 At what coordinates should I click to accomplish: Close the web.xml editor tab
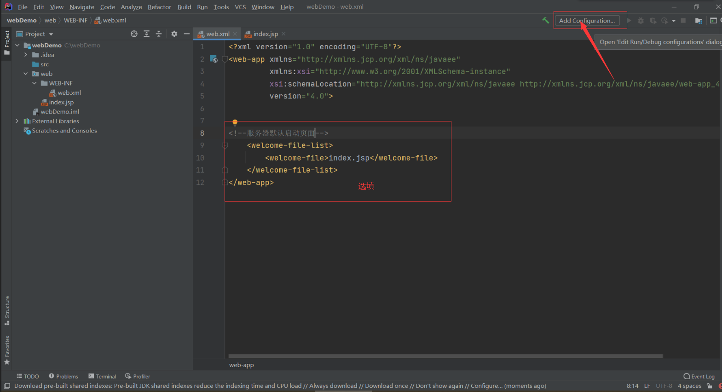(235, 34)
